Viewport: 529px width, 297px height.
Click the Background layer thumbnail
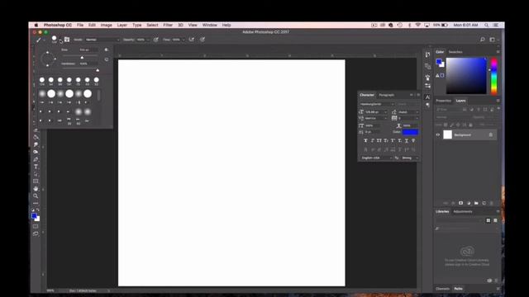click(447, 134)
